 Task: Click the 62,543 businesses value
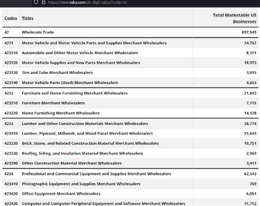[x=250, y=174]
